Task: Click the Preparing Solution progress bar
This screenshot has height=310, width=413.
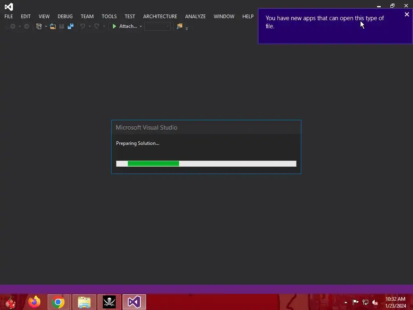Action: (x=206, y=164)
